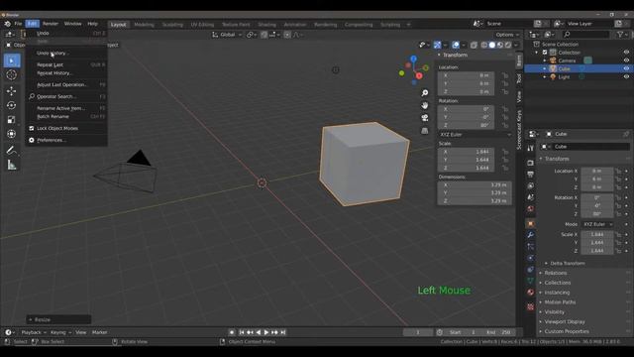Image resolution: width=634 pixels, height=357 pixels.
Task: Switch perspective/orthographic grid icon
Action: click(x=425, y=130)
